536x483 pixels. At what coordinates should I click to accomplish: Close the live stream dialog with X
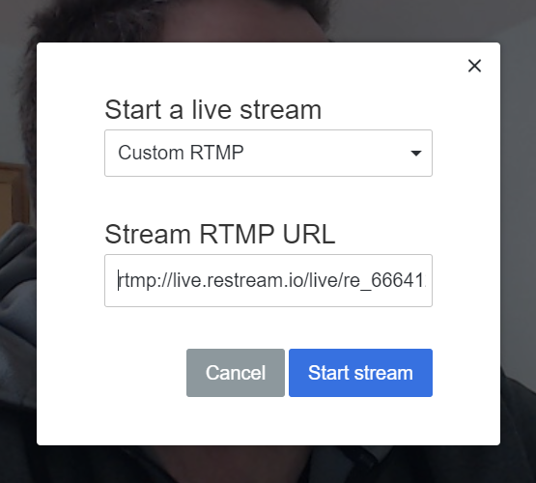[x=474, y=66]
